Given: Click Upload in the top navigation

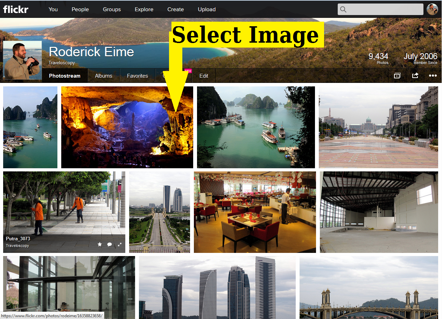Looking at the screenshot, I should click(207, 9).
